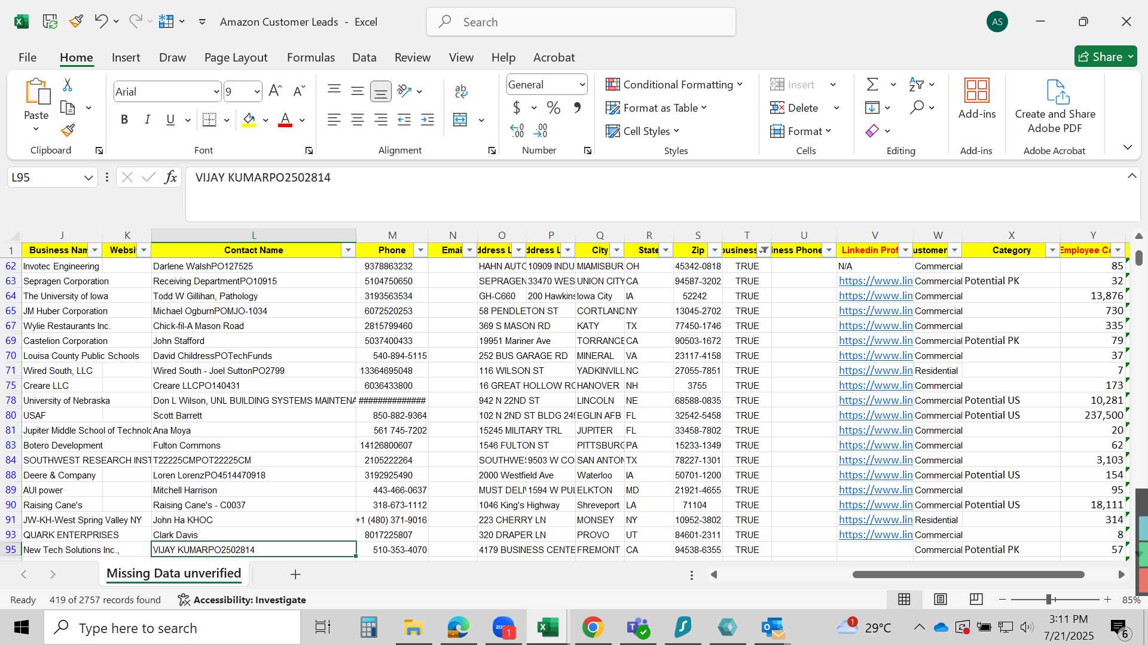Image resolution: width=1148 pixels, height=645 pixels.
Task: Click Find & Select magnifier icon
Action: (x=916, y=107)
